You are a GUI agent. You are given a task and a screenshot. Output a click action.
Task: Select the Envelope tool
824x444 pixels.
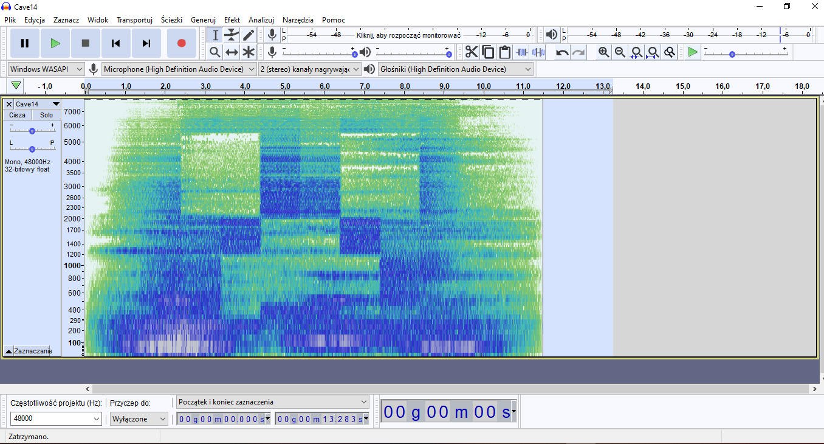[x=232, y=35]
